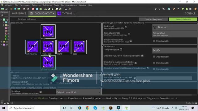Open the No rotation block rotation dropdown
Screen dimensions: 198x111
coord(174,34)
